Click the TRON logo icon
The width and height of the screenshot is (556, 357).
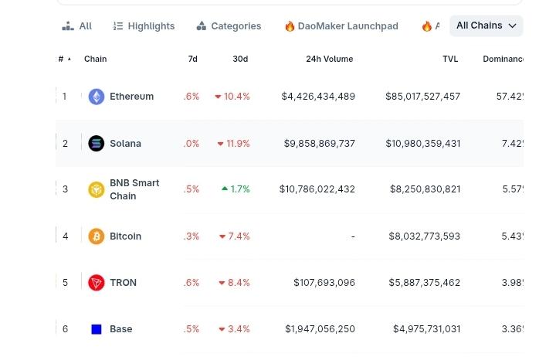click(x=96, y=283)
